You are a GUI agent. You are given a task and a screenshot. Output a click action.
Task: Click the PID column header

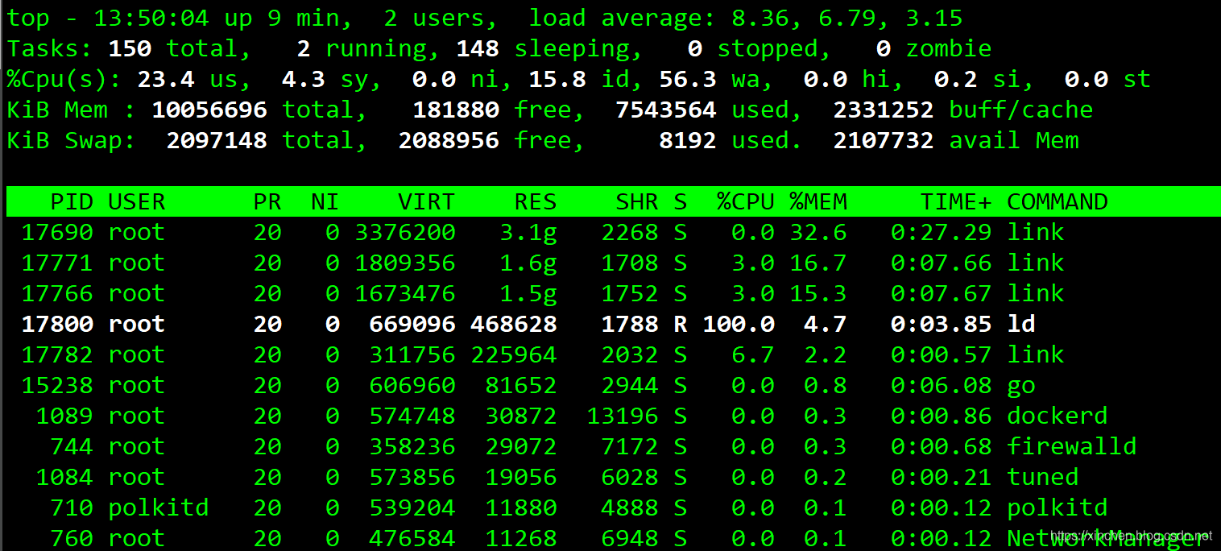[x=72, y=201]
